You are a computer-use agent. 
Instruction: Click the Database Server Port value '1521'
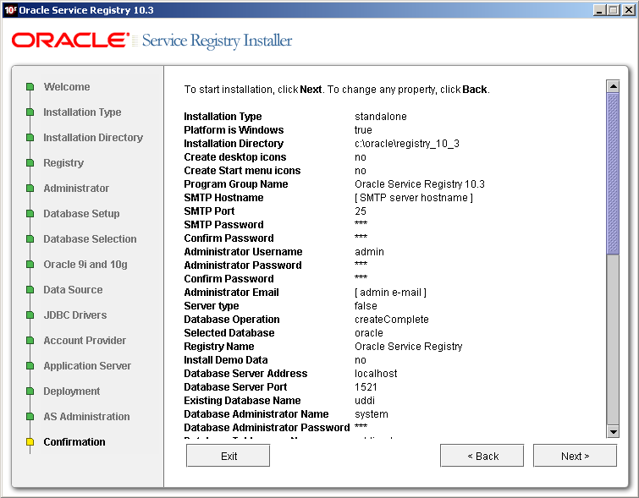[366, 387]
